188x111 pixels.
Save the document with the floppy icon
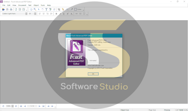point(7,9)
